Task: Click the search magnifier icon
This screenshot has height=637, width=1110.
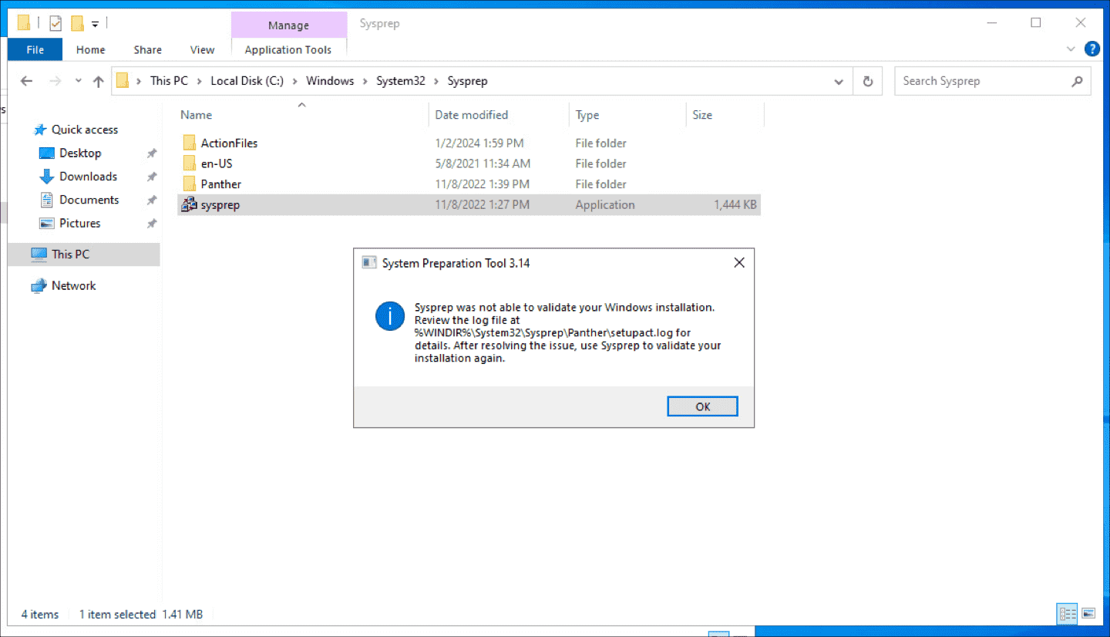Action: (x=1077, y=81)
